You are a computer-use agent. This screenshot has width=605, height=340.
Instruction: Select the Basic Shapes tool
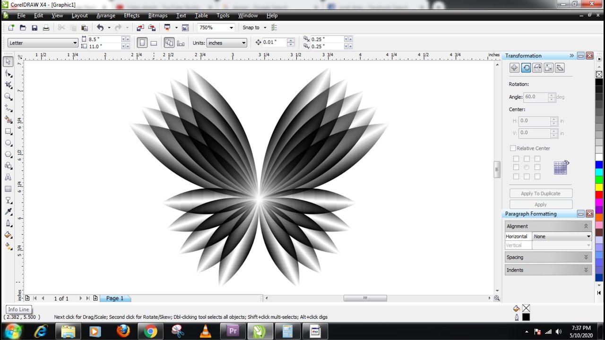(8, 166)
